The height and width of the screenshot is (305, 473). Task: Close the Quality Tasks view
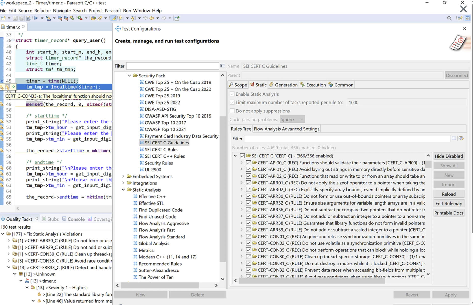[36, 219]
